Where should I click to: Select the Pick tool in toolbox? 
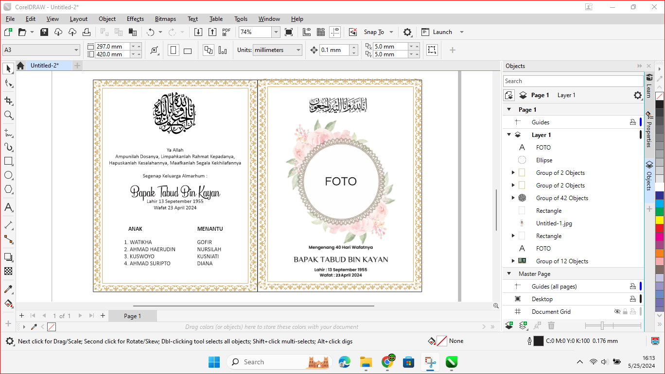(8, 68)
